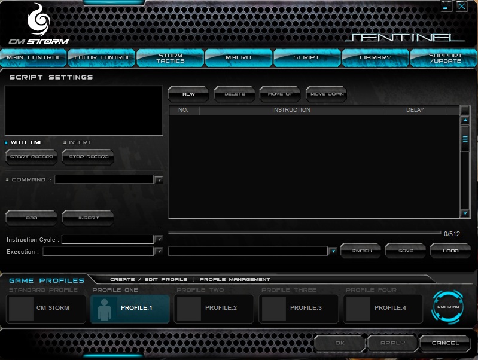This screenshot has width=478, height=360.
Task: Open Support/Update tab
Action: (x=444, y=58)
